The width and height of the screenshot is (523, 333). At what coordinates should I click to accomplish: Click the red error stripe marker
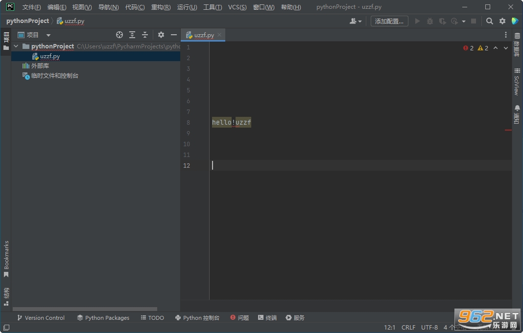pyautogui.click(x=508, y=130)
